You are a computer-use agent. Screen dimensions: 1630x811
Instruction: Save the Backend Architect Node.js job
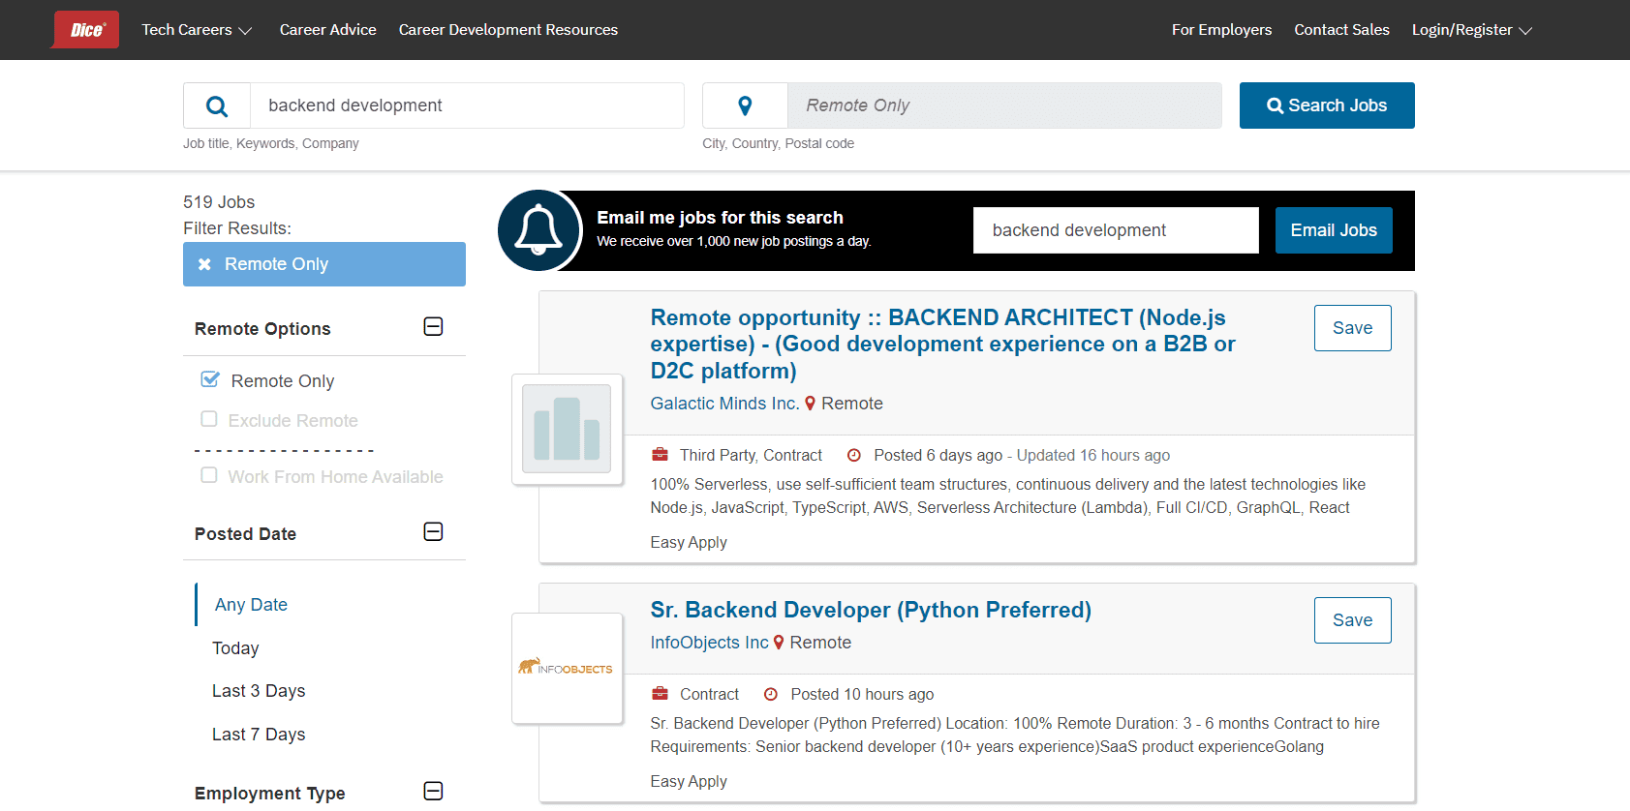click(1353, 328)
